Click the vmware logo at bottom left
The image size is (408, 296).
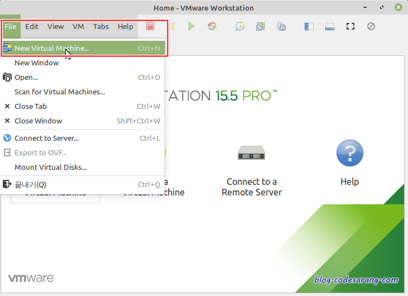point(31,278)
